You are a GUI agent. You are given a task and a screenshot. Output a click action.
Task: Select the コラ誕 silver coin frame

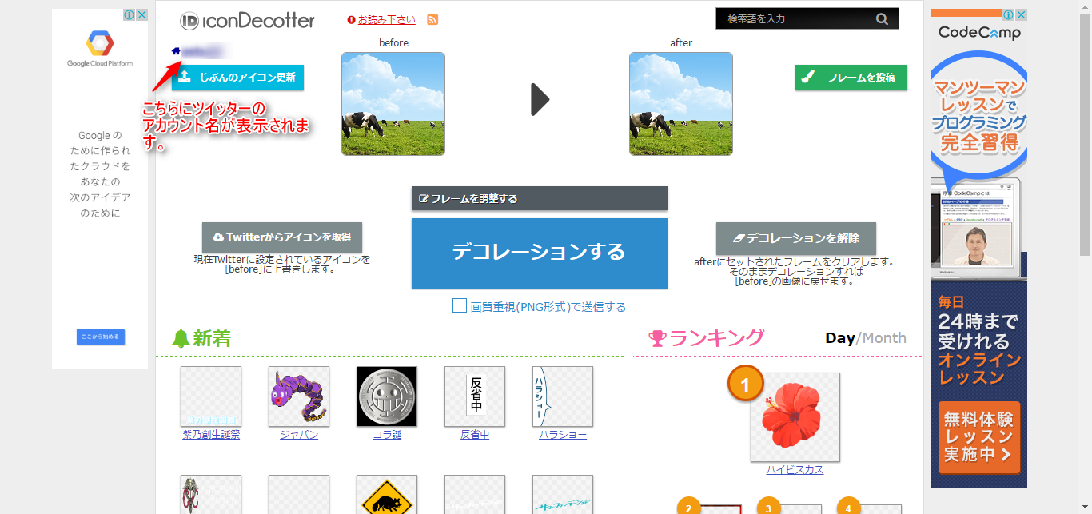coord(387,396)
